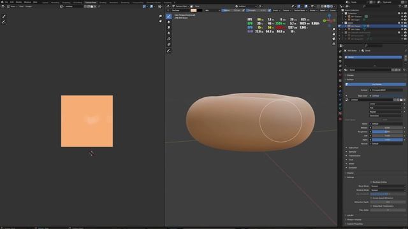
Task: Open the Object properties tab
Action: tap(340, 87)
